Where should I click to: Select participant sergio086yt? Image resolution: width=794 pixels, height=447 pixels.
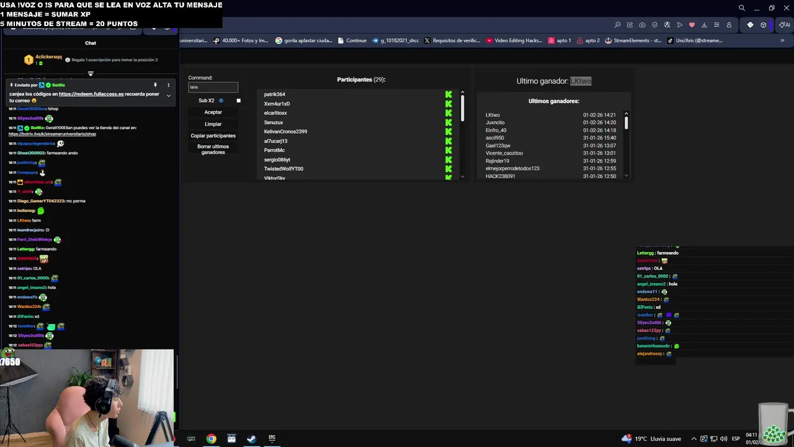coord(277,160)
